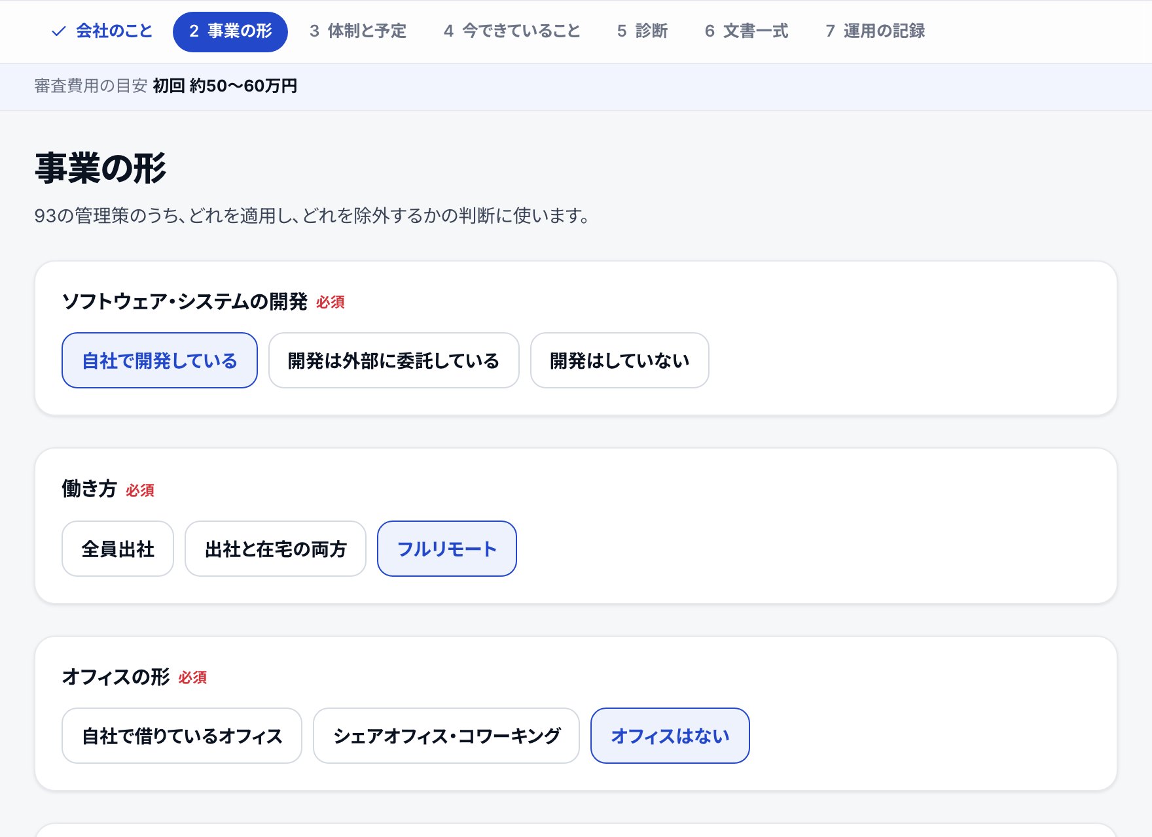Go to the 7 運用の記録 step
1152x837 pixels.
(875, 31)
